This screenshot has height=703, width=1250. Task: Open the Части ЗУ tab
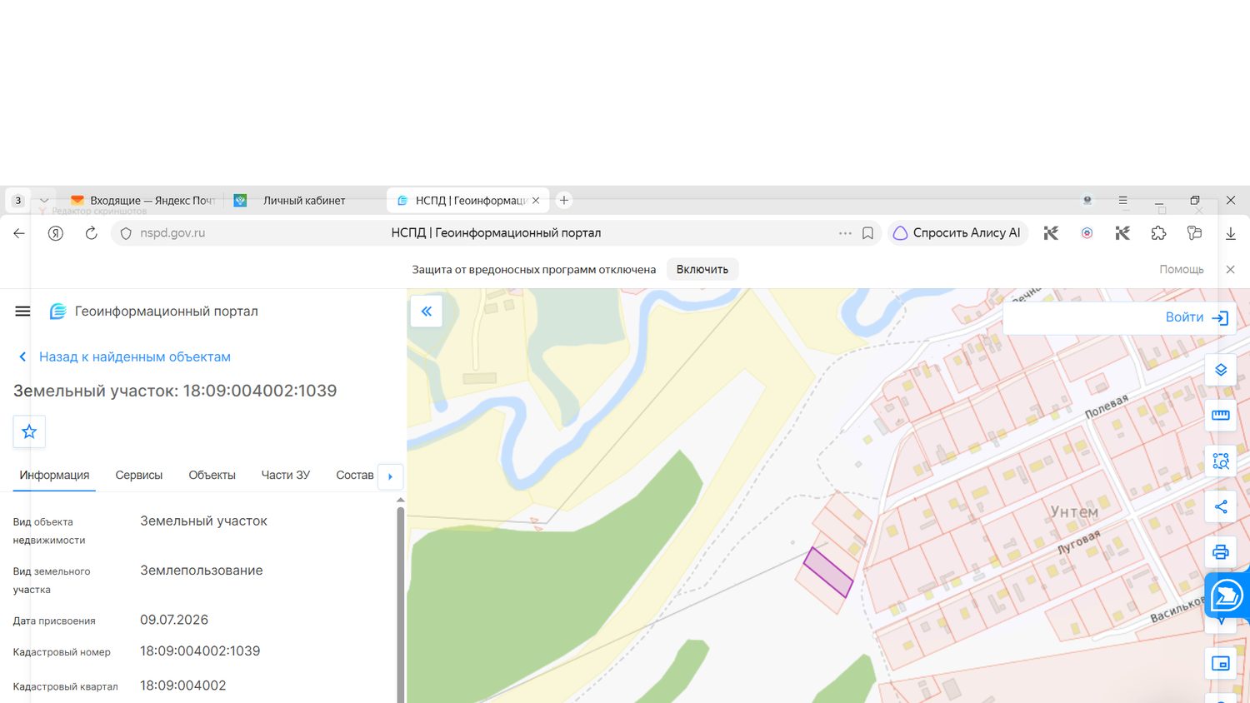point(286,475)
